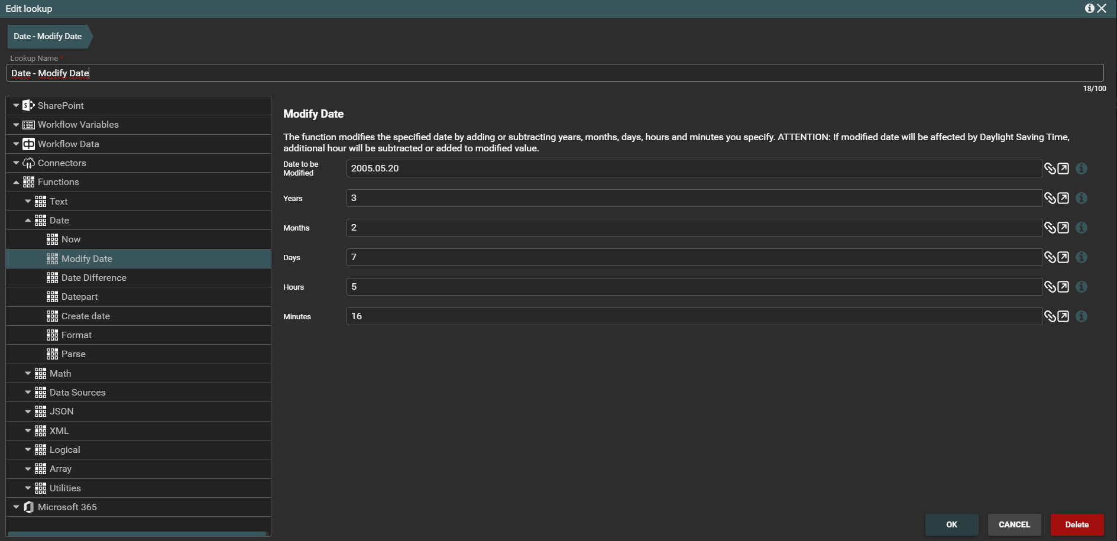
Task: Click into the Lookup Name text field
Action: [x=554, y=73]
